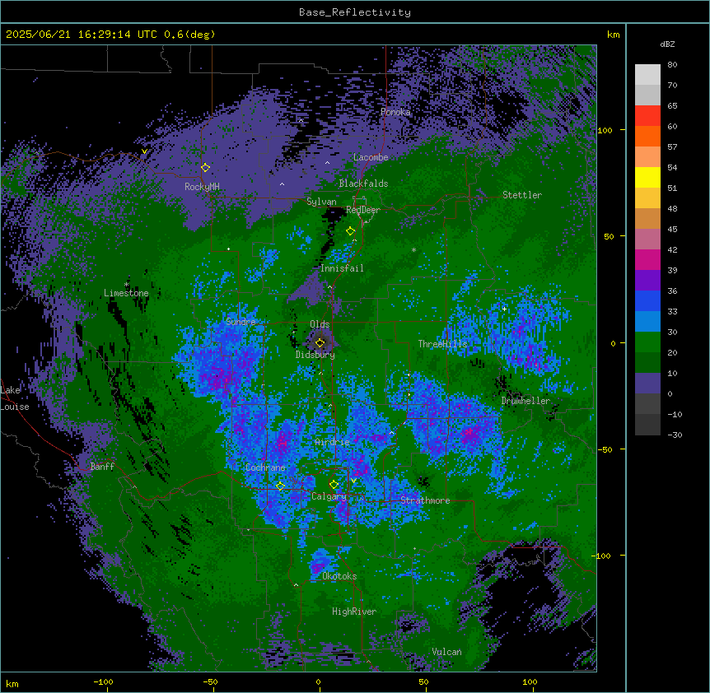Click the legend value 80
Viewport: 710px width, 693px height.
click(x=672, y=65)
